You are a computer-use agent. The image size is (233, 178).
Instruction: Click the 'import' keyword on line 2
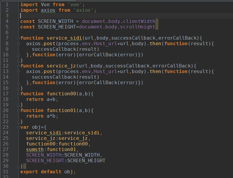pos(29,10)
